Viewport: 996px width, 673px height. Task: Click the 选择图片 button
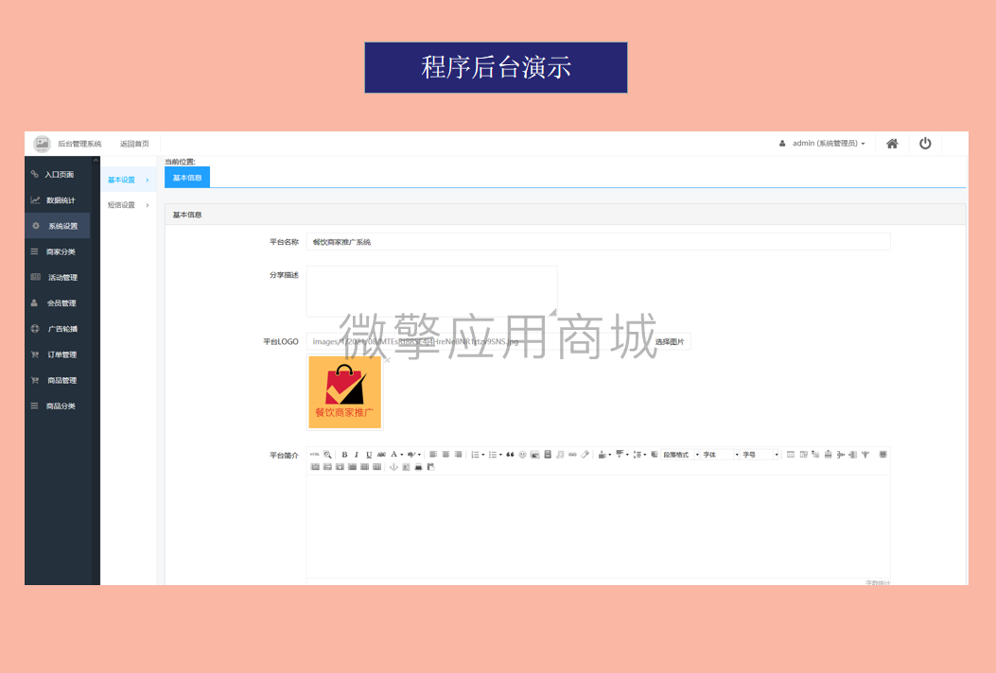tap(669, 341)
